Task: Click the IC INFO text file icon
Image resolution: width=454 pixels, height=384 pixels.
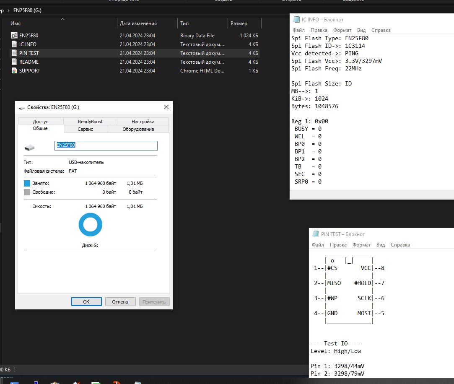Action: 14,44
